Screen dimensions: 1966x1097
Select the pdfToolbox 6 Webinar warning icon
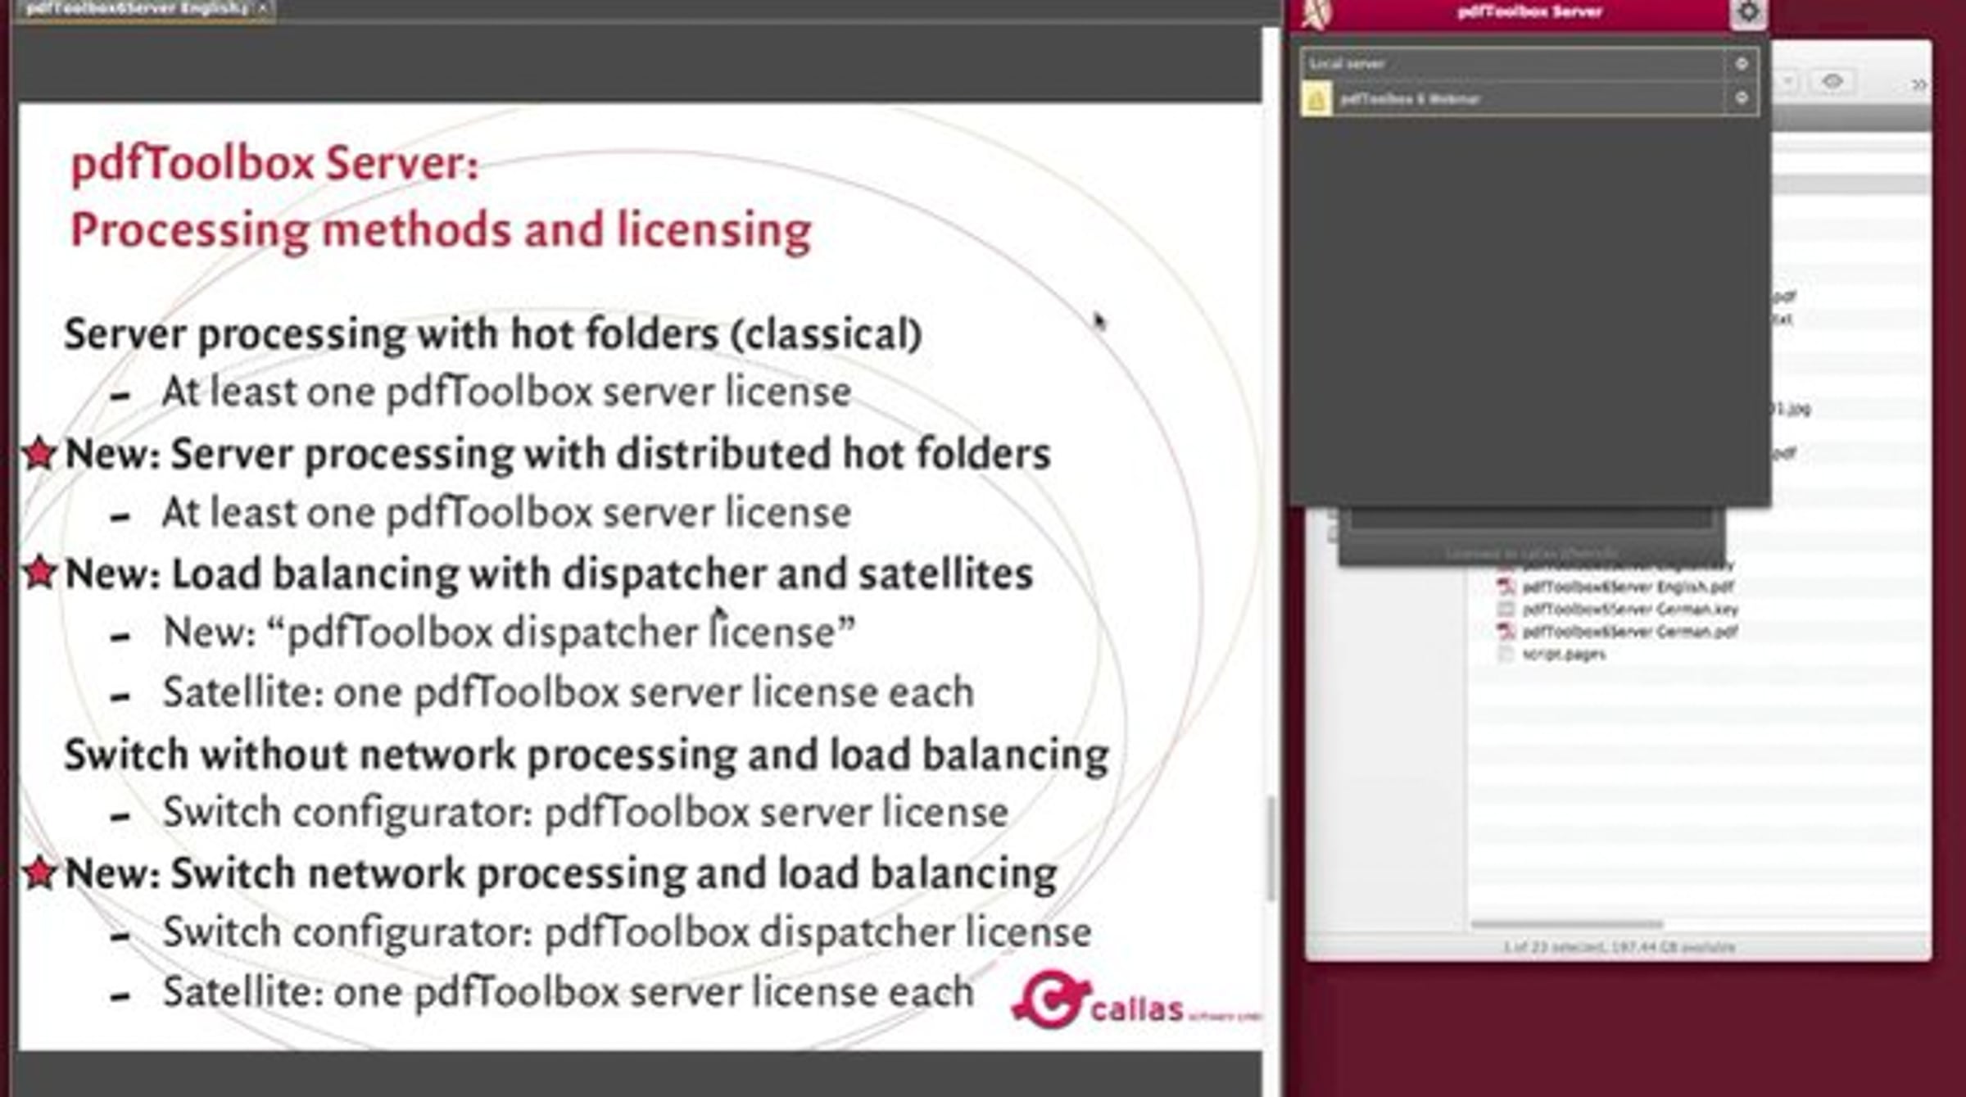[x=1316, y=99]
